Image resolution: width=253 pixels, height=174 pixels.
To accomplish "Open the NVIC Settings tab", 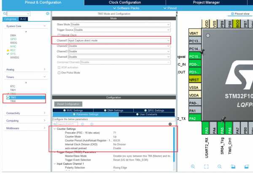I will [73, 110].
